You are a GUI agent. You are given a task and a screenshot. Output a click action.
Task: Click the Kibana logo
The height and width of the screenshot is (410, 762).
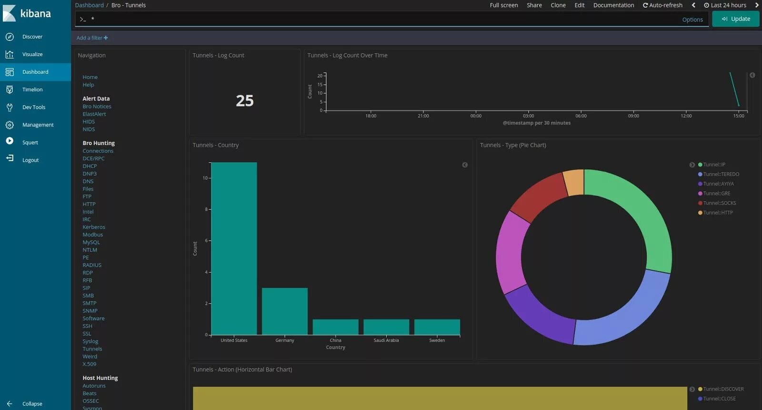pos(28,13)
